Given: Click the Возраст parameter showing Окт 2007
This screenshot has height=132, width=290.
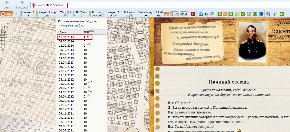Looking at the screenshot, I should [x=97, y=14].
